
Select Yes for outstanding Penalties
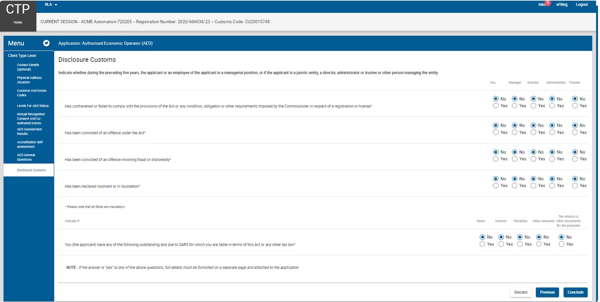[520, 244]
